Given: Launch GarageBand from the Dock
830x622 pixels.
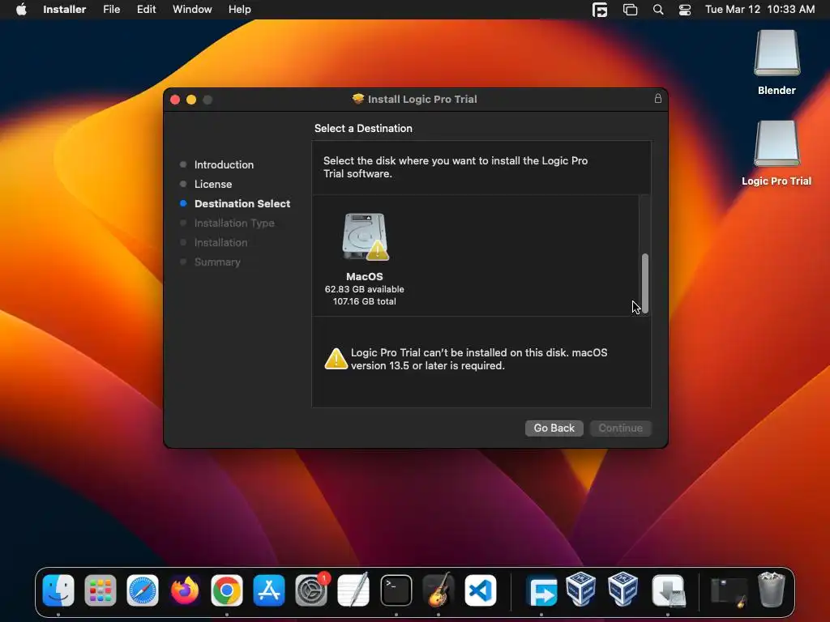Looking at the screenshot, I should (439, 590).
